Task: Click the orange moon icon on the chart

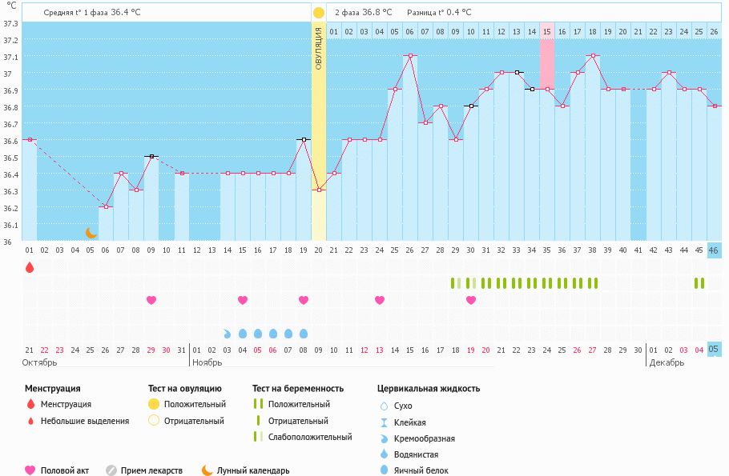Action: pos(91,233)
